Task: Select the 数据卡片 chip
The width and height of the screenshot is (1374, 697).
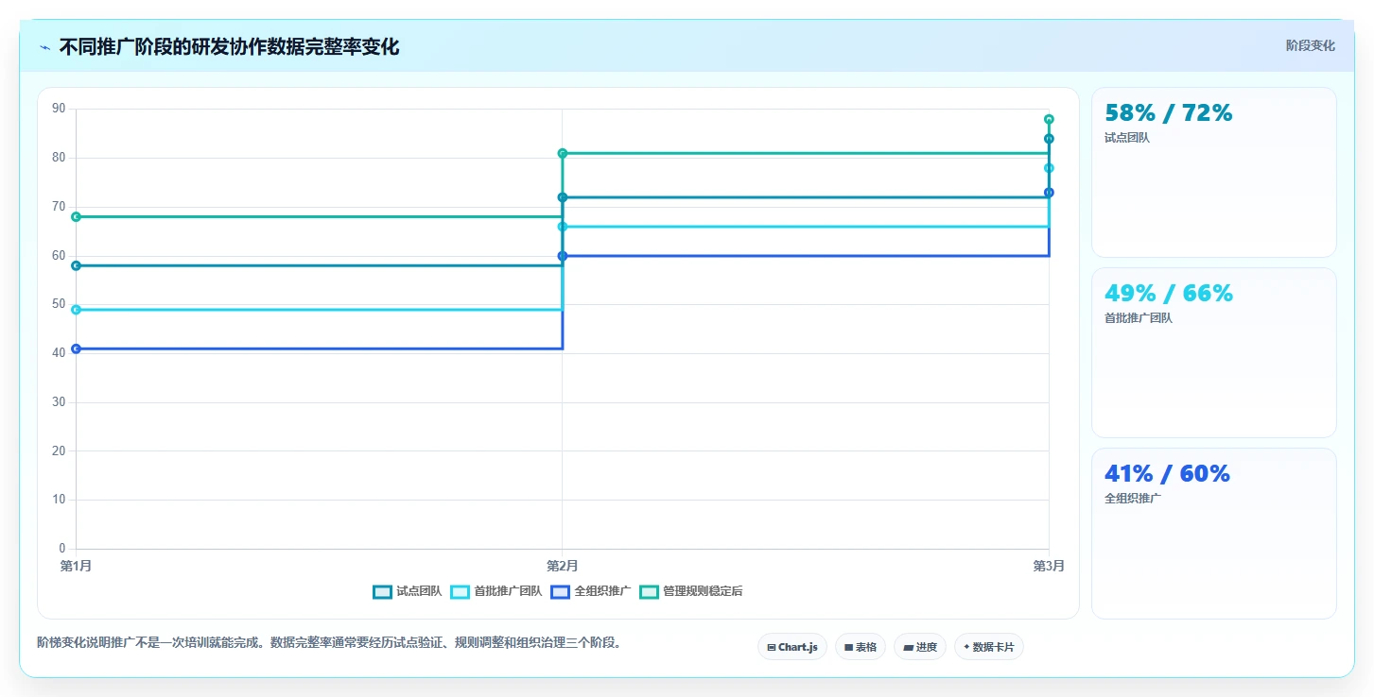Action: click(989, 647)
